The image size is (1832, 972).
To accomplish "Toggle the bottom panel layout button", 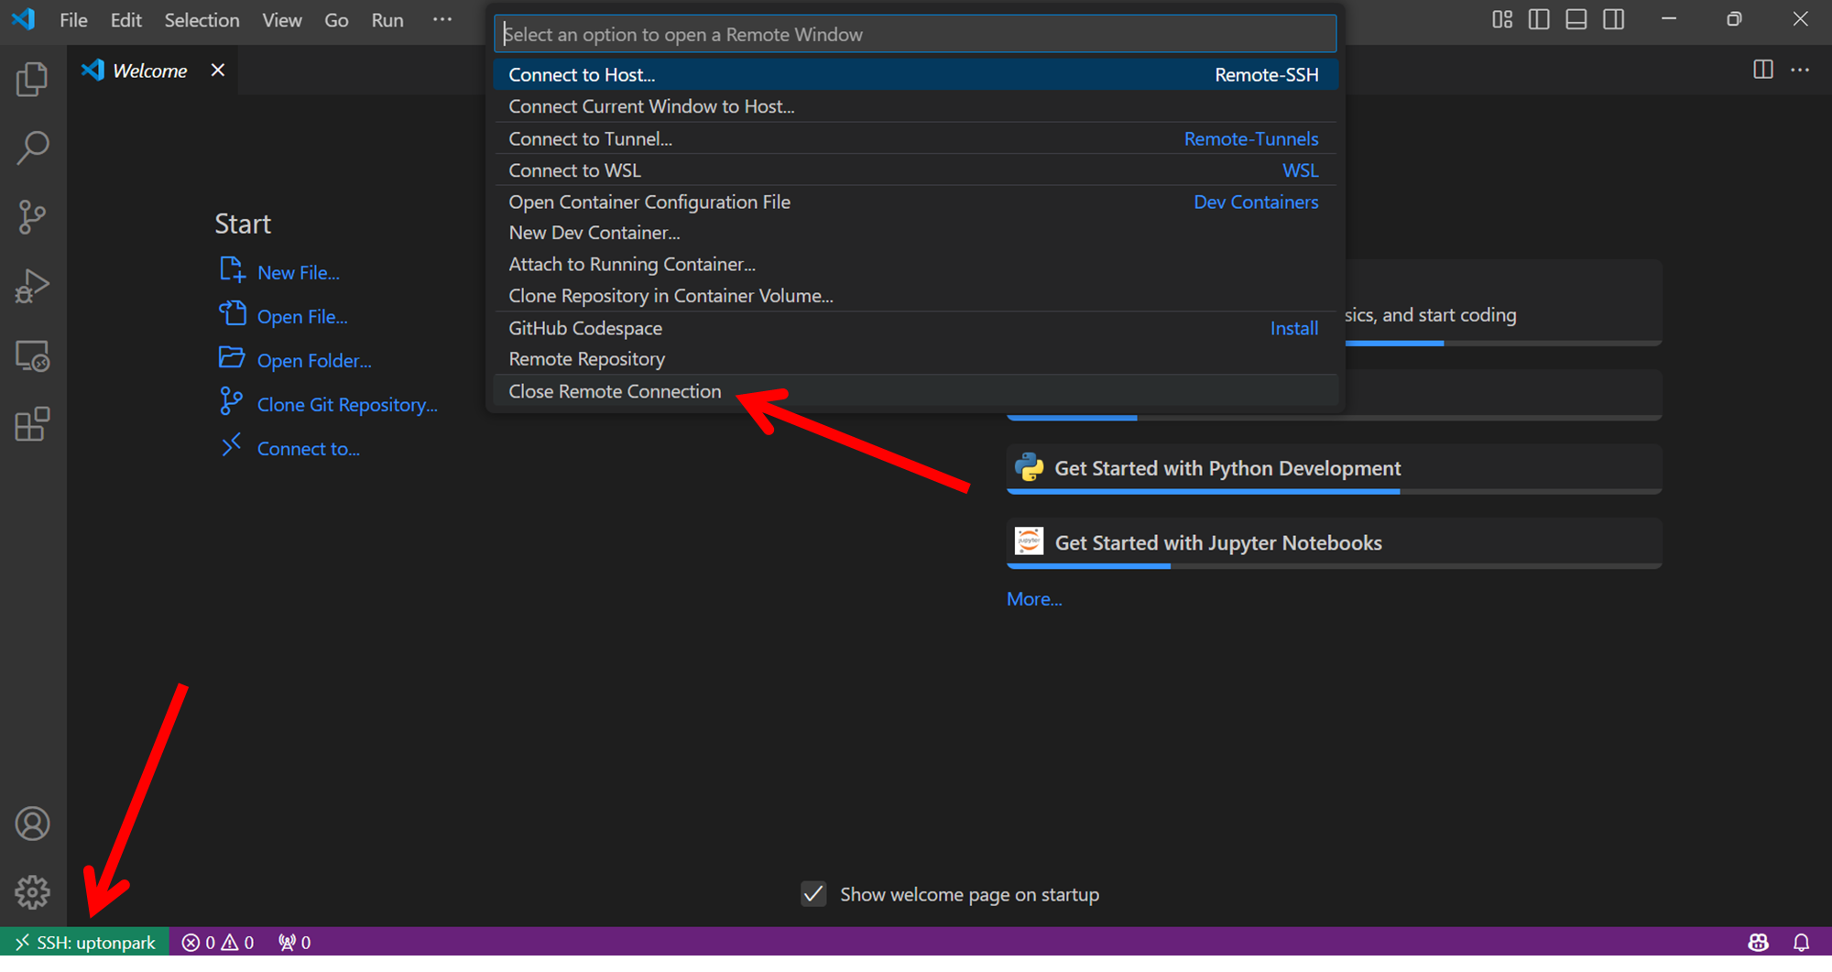I will [1576, 19].
